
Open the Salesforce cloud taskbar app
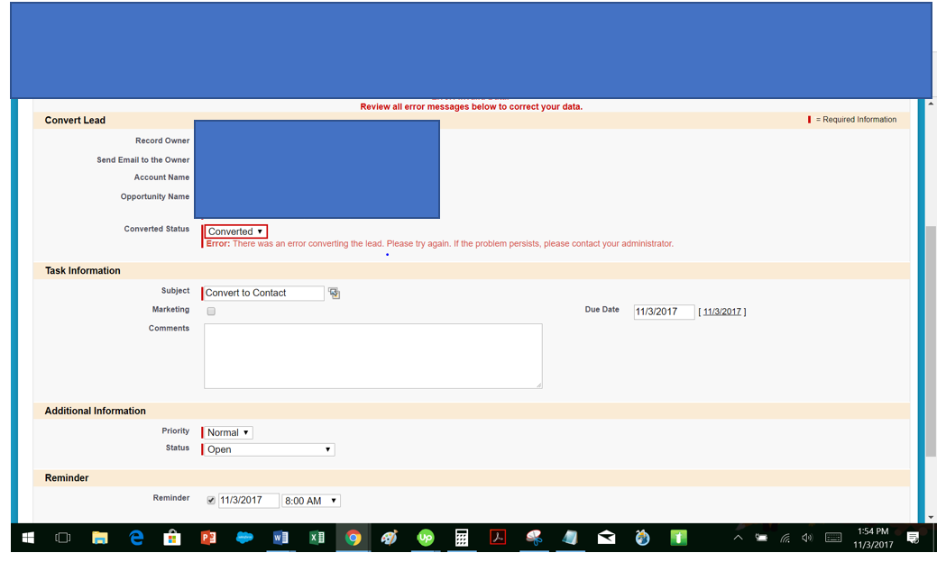tap(244, 538)
